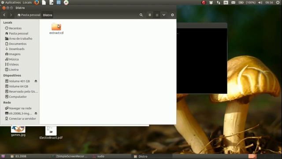Open keyboard layout indicator
The image size is (282, 159).
226,3
